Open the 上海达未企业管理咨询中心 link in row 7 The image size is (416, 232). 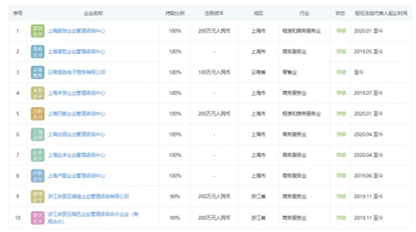[76, 155]
